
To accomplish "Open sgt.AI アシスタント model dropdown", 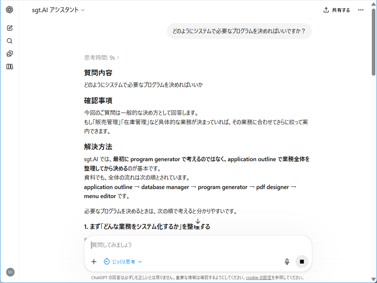I will pyautogui.click(x=58, y=10).
